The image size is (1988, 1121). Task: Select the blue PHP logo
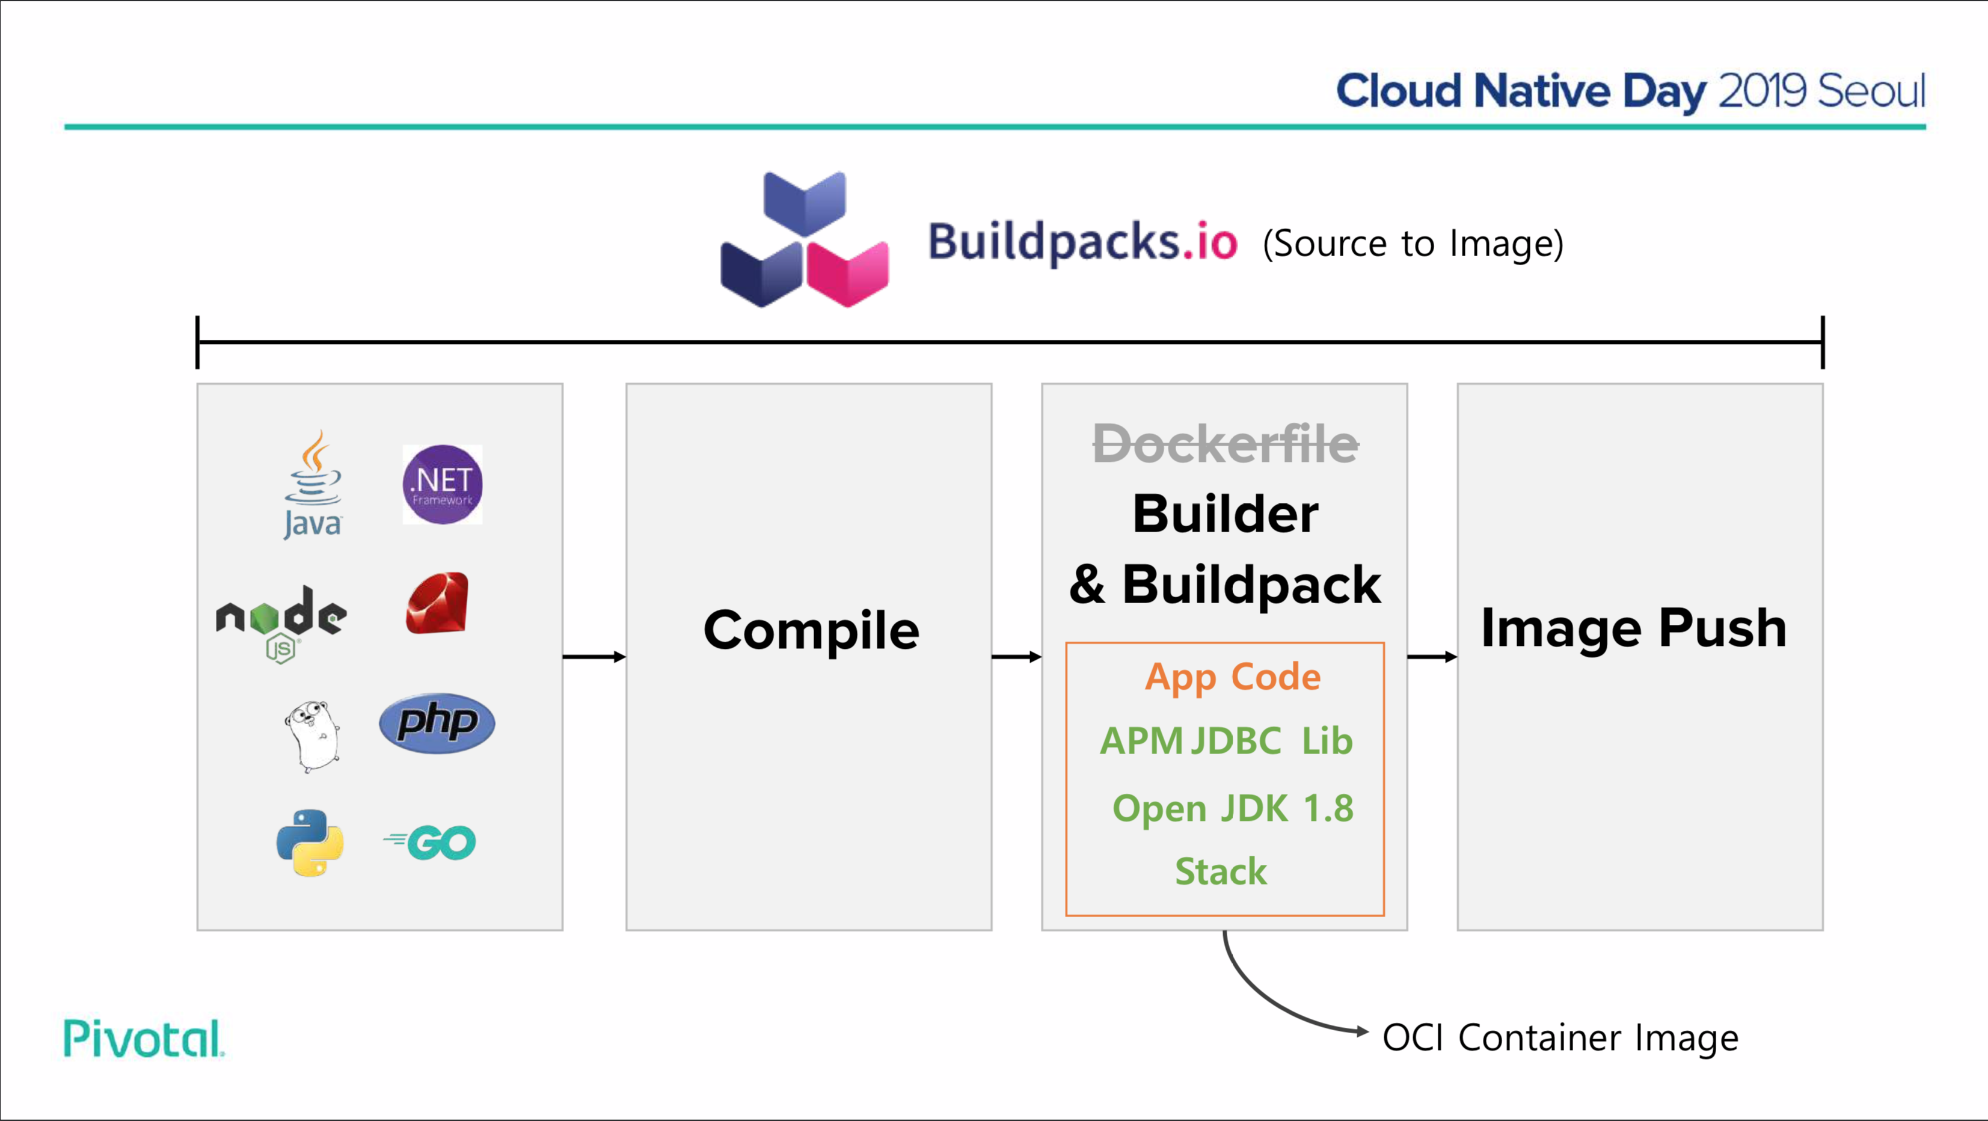pyautogui.click(x=437, y=723)
